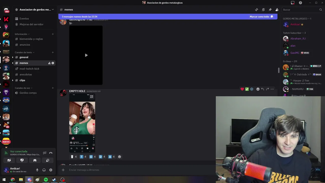
Task: Toggle the O reaction with count 4
Action: click(x=93, y=157)
